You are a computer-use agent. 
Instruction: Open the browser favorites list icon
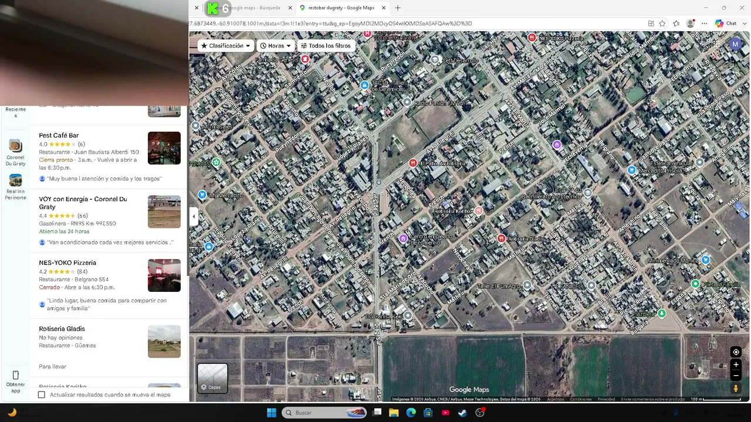(x=676, y=23)
